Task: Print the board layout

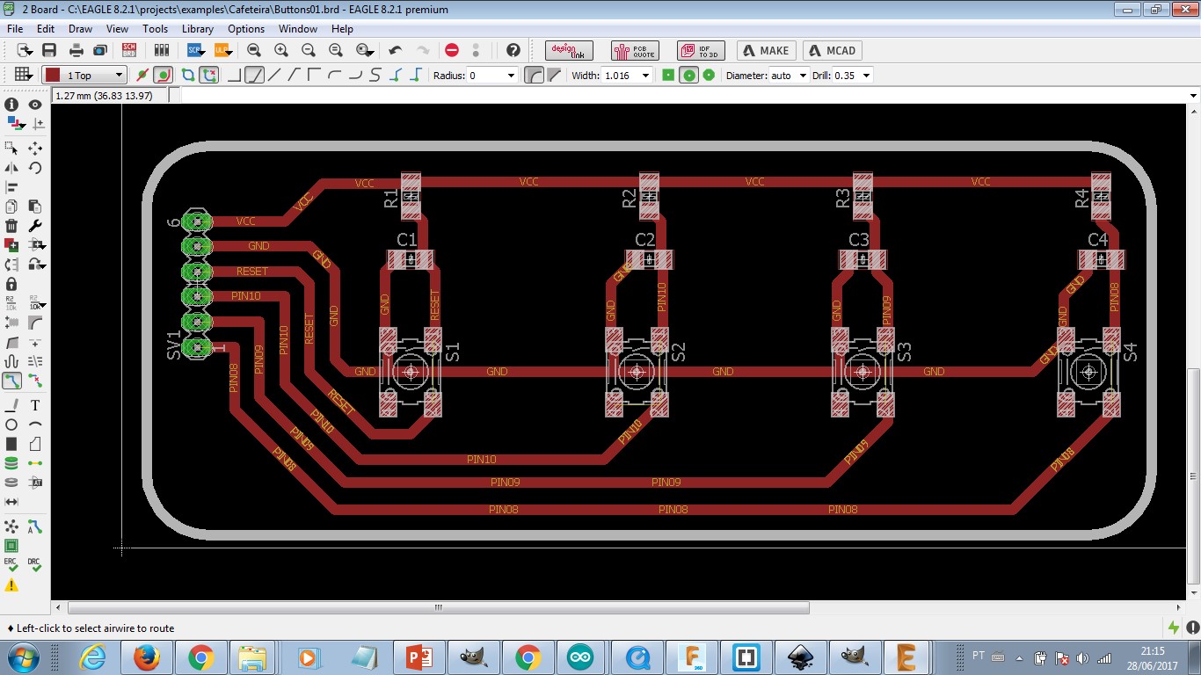Action: [76, 51]
